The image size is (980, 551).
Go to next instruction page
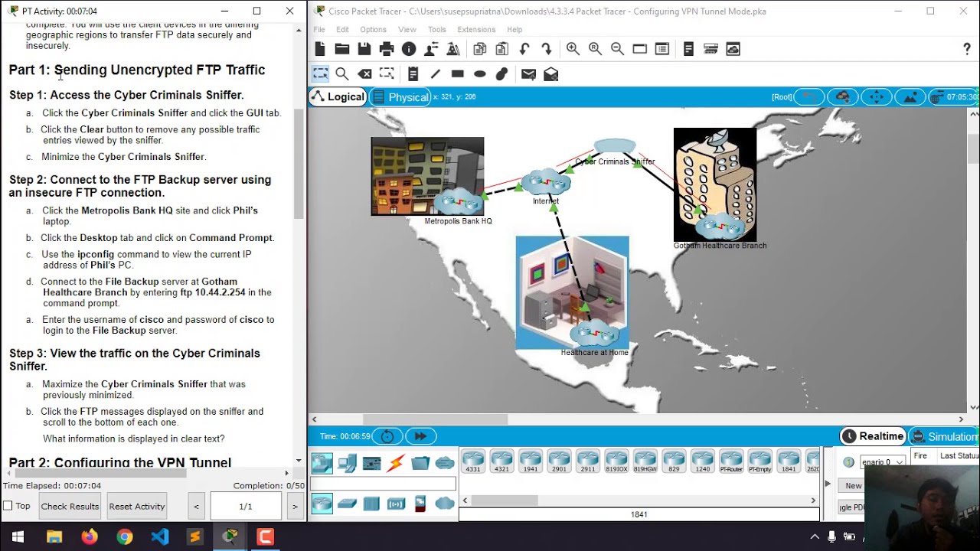pos(295,506)
